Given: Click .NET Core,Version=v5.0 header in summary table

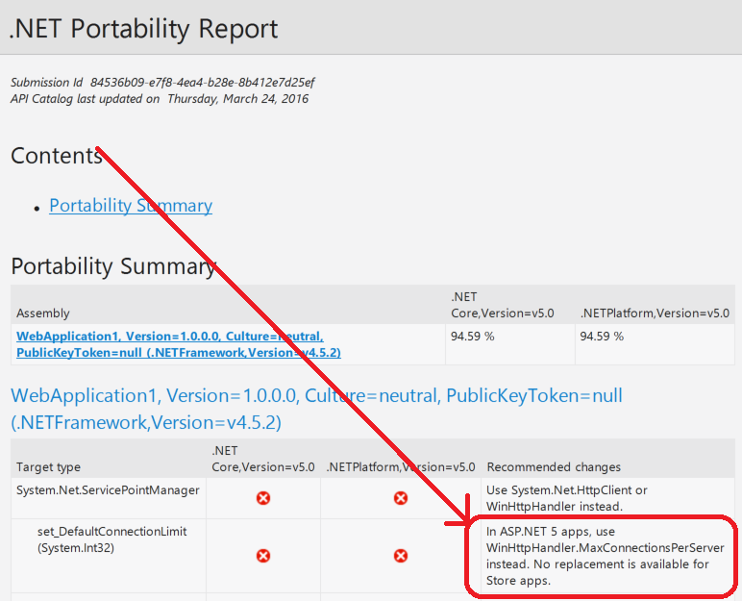Looking at the screenshot, I should [502, 305].
